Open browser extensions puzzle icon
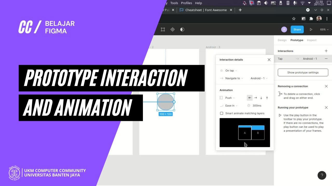The height and width of the screenshot is (186, 332). 311,19
